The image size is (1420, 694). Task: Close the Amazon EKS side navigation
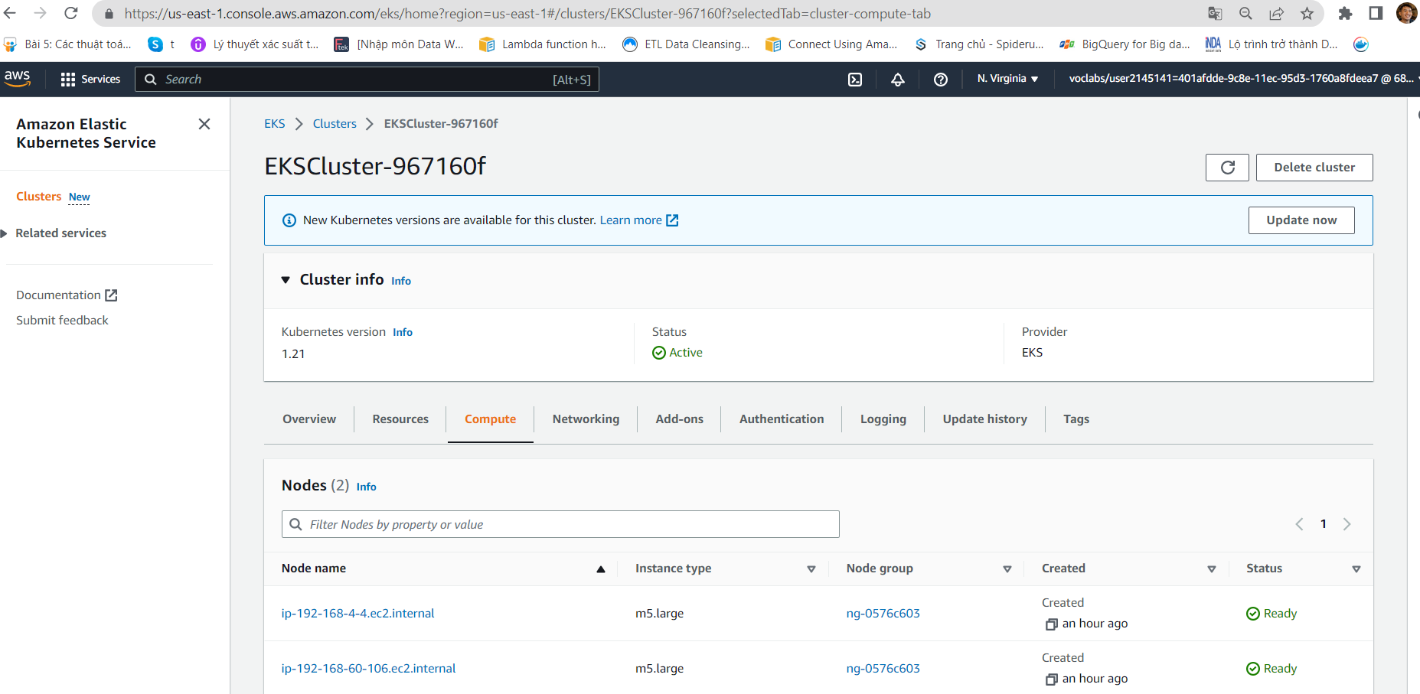(x=204, y=124)
